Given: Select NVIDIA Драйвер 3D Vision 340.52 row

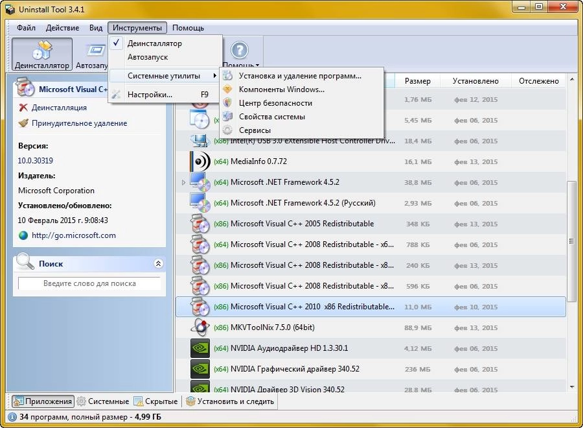Looking at the screenshot, I should click(371, 386).
